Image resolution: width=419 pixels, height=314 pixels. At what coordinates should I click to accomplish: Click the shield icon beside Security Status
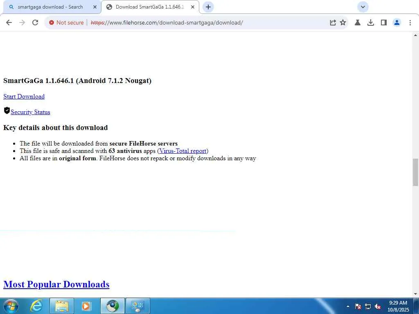pyautogui.click(x=7, y=110)
